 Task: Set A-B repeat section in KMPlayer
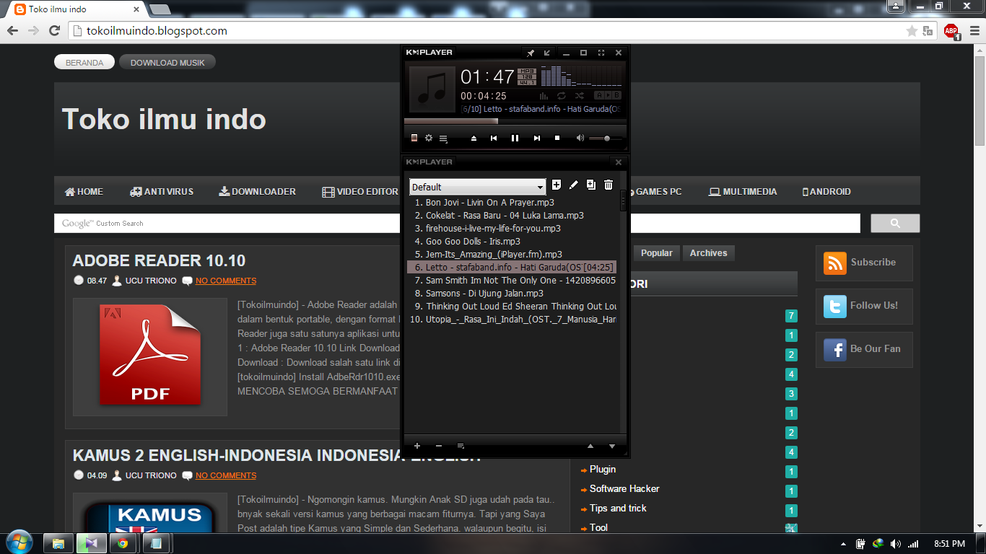point(608,95)
